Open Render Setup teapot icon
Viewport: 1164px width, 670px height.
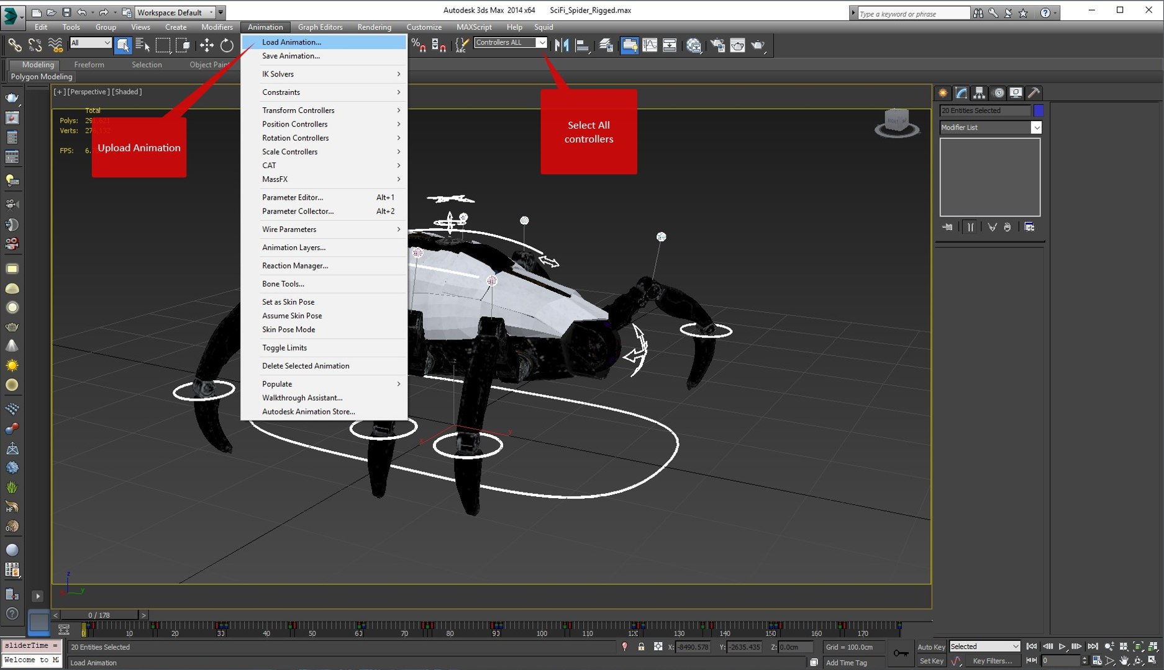pos(717,45)
